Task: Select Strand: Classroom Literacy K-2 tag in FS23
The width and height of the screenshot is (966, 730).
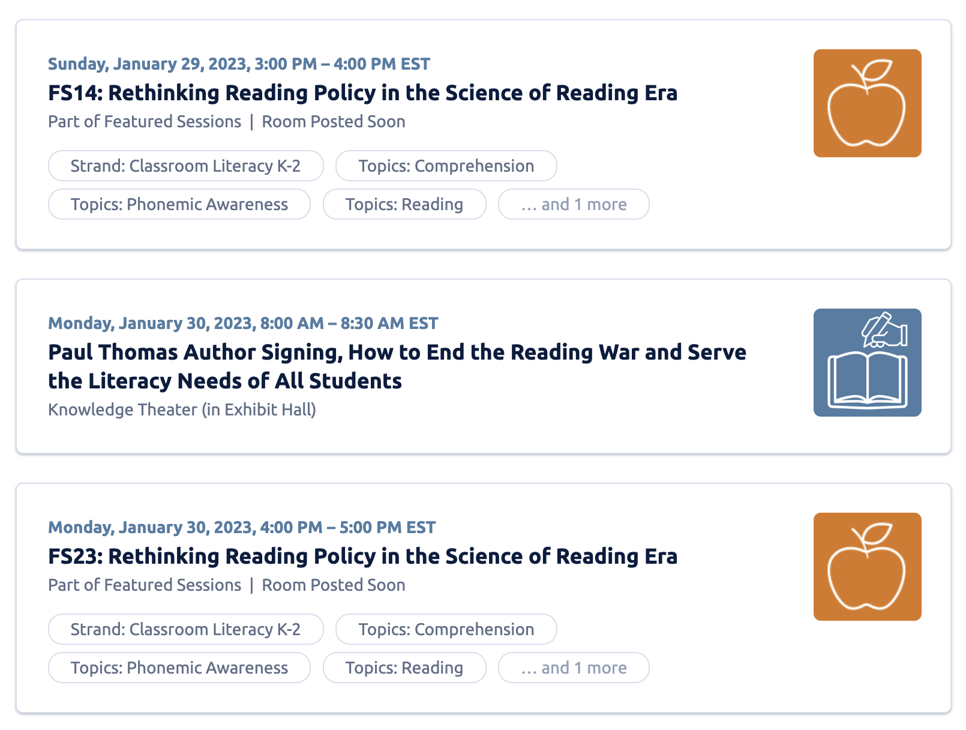Action: (x=185, y=629)
